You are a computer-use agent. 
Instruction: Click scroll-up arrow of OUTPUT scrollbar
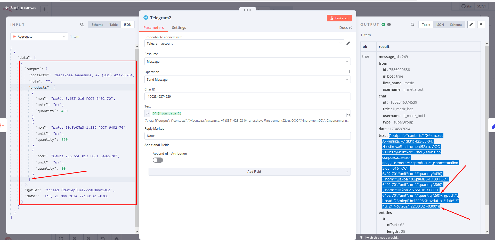(487, 44)
